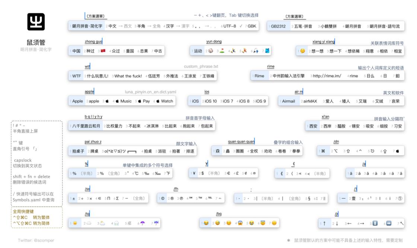Select the up arrow candidate under /jt
The image size is (417, 248).
(324, 223)
